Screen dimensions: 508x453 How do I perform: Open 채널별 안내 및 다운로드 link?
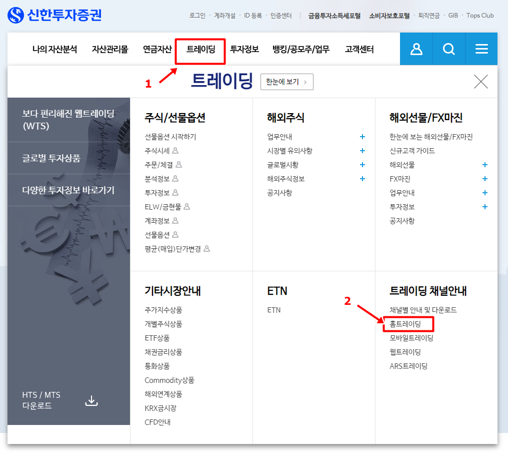click(x=423, y=310)
